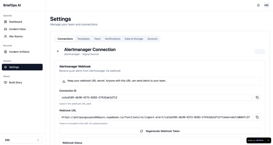This screenshot has height=145, width=273.
Task: Click the Connection ID field label
Action: point(68,91)
